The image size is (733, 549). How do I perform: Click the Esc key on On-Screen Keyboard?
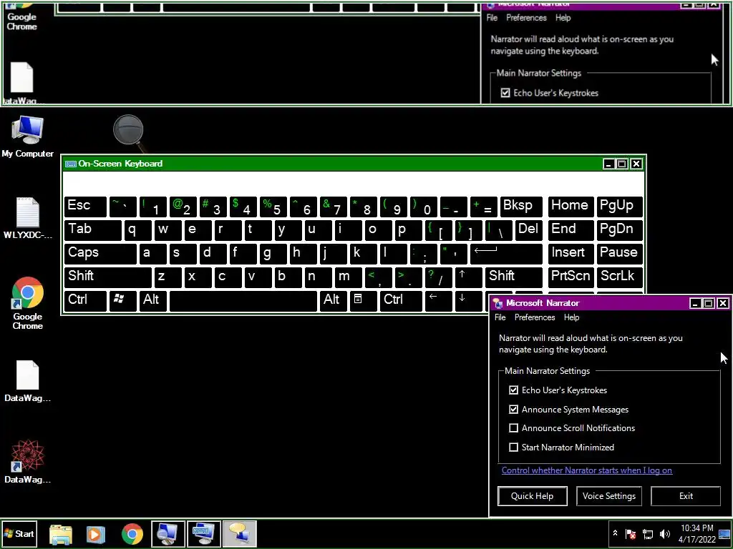click(x=86, y=207)
